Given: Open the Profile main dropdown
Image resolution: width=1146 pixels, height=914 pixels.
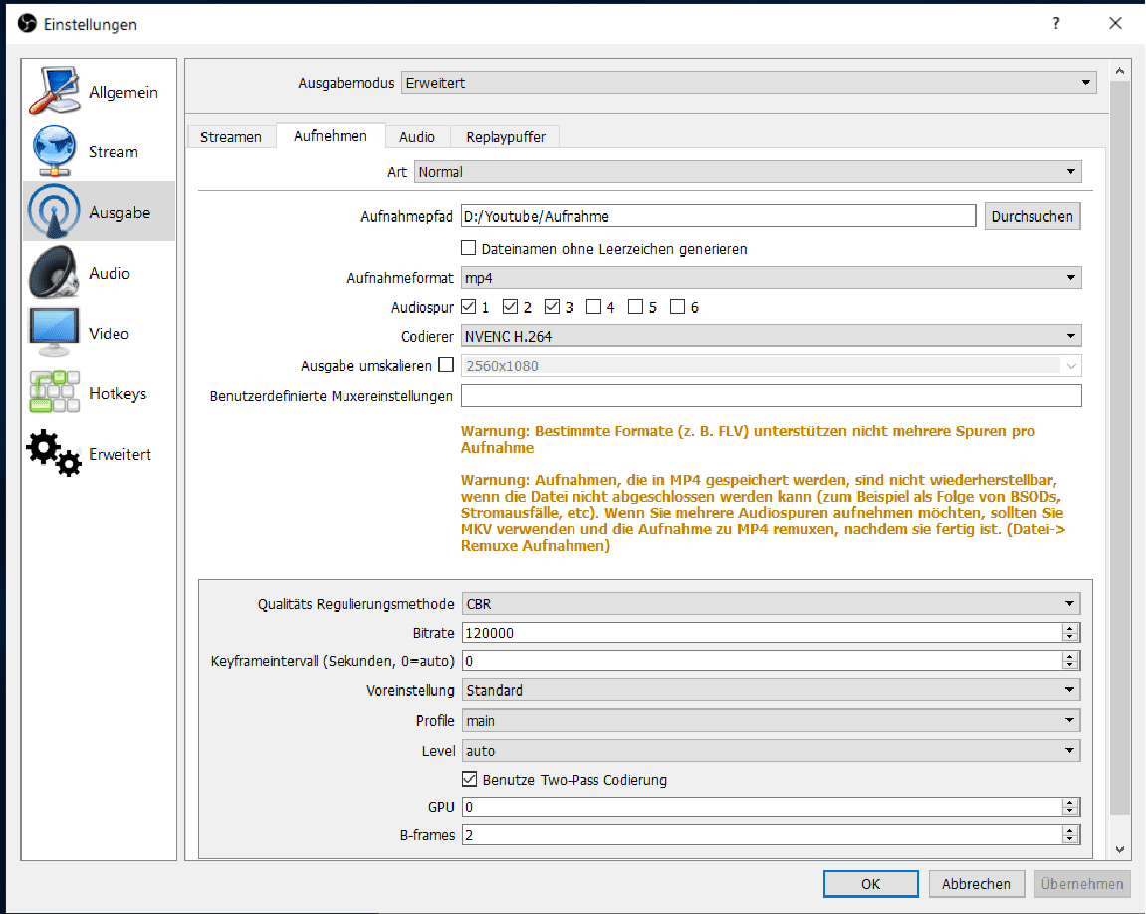Looking at the screenshot, I should 771,721.
